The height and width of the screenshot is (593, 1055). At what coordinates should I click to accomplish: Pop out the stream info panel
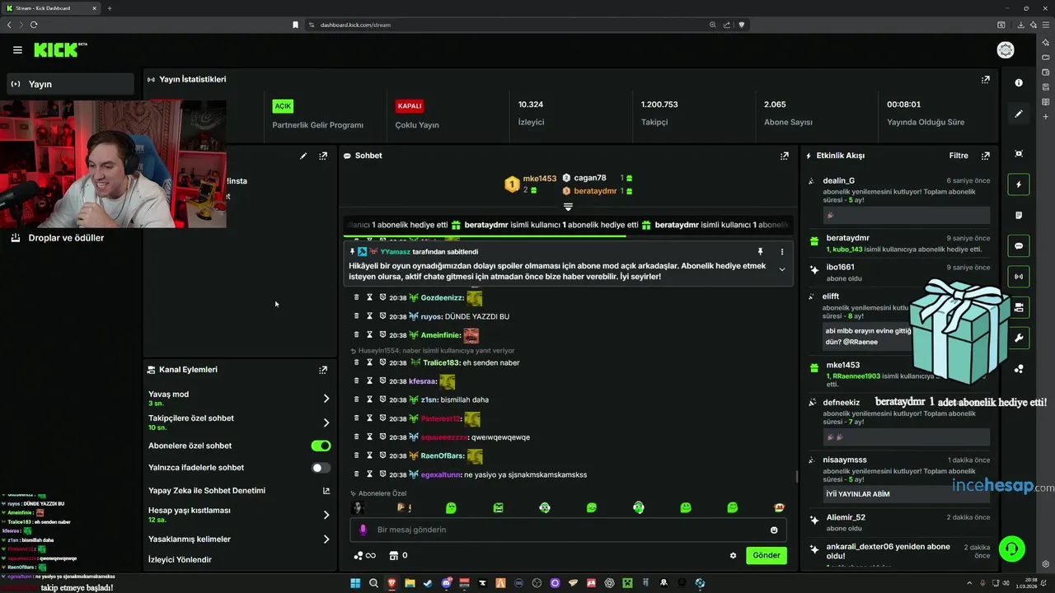pos(323,156)
